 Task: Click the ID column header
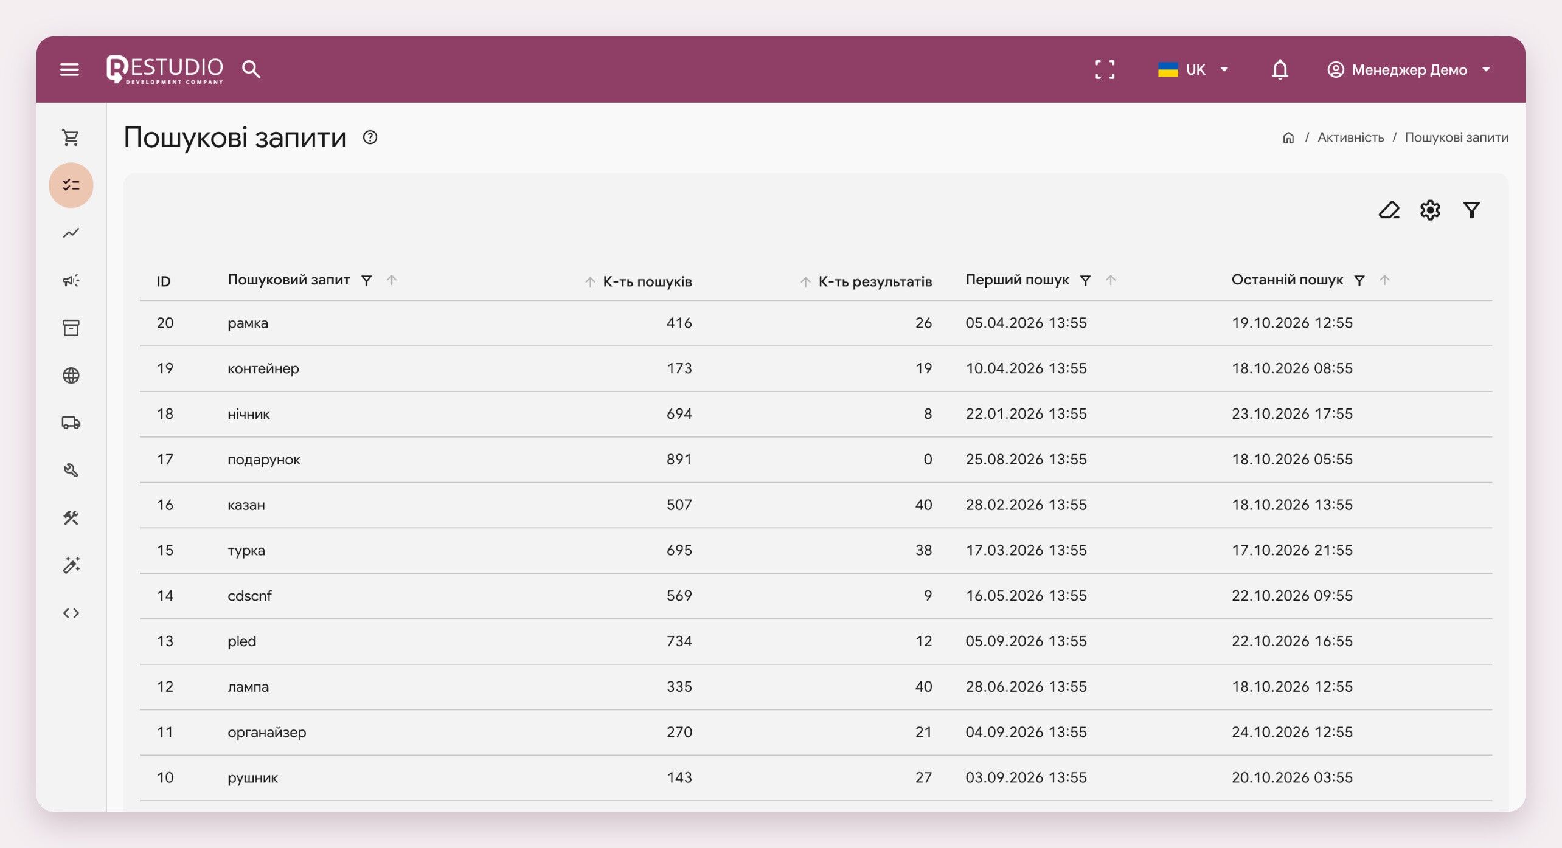tap(163, 281)
